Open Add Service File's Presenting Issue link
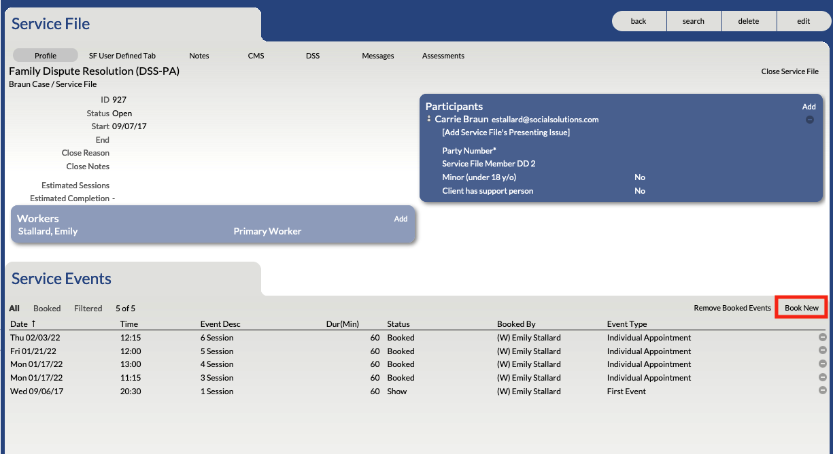Image resolution: width=833 pixels, height=454 pixels. pyautogui.click(x=506, y=133)
